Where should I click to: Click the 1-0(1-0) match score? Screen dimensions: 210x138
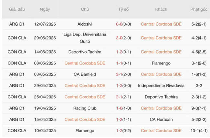pos(123,108)
